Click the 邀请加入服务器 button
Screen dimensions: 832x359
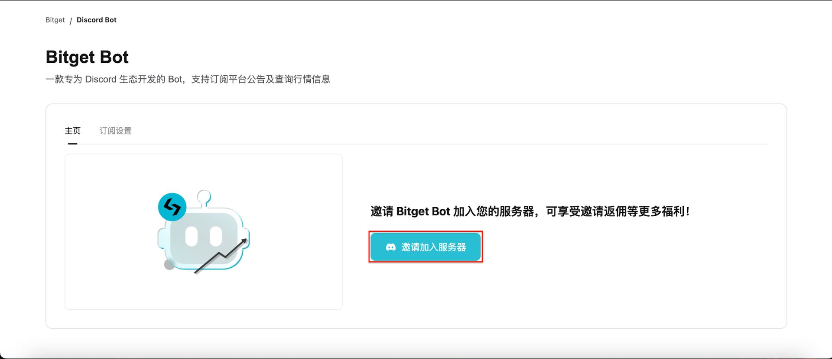pos(426,247)
